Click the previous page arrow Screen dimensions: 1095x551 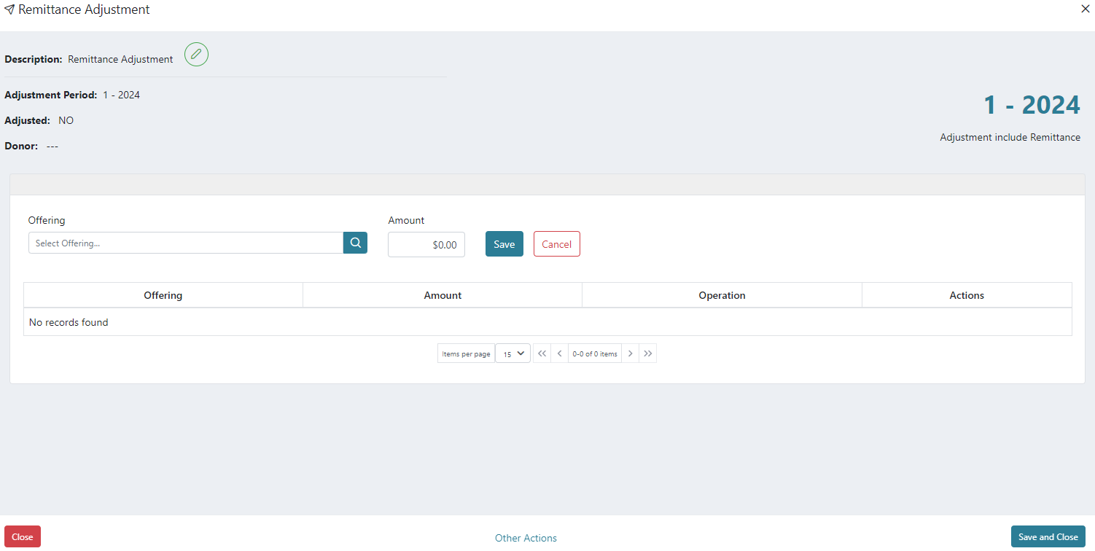coord(559,353)
